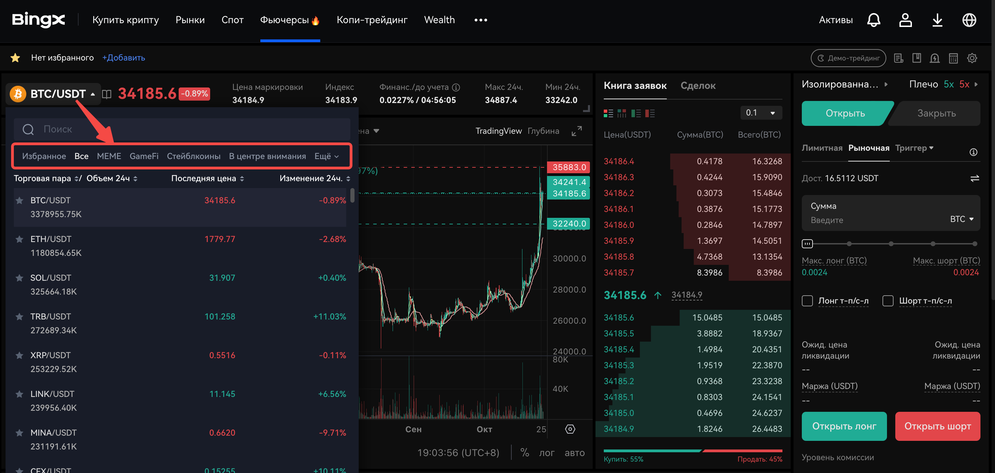Favorite the TRB/USDT pair star
This screenshot has width=995, height=473.
pos(19,317)
